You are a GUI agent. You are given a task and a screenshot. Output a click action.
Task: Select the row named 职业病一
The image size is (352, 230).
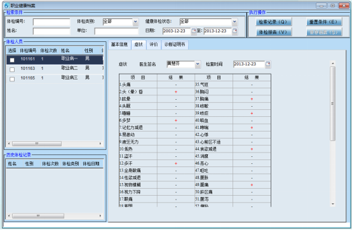click(55, 60)
